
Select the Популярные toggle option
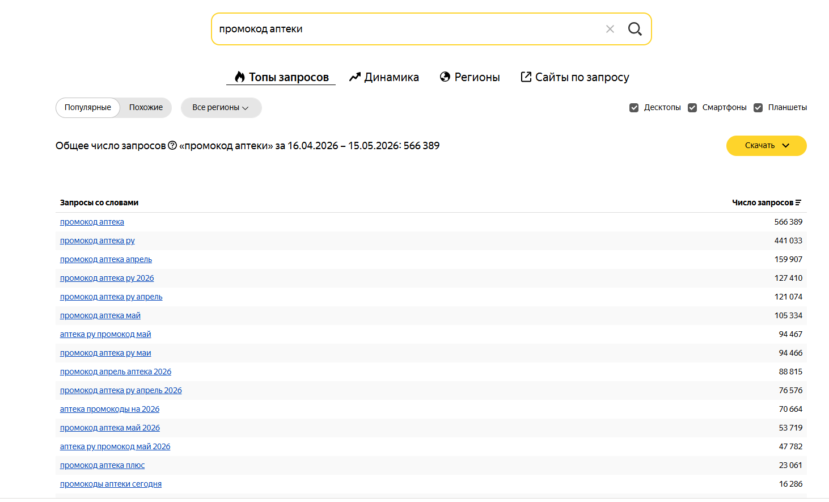tap(88, 108)
